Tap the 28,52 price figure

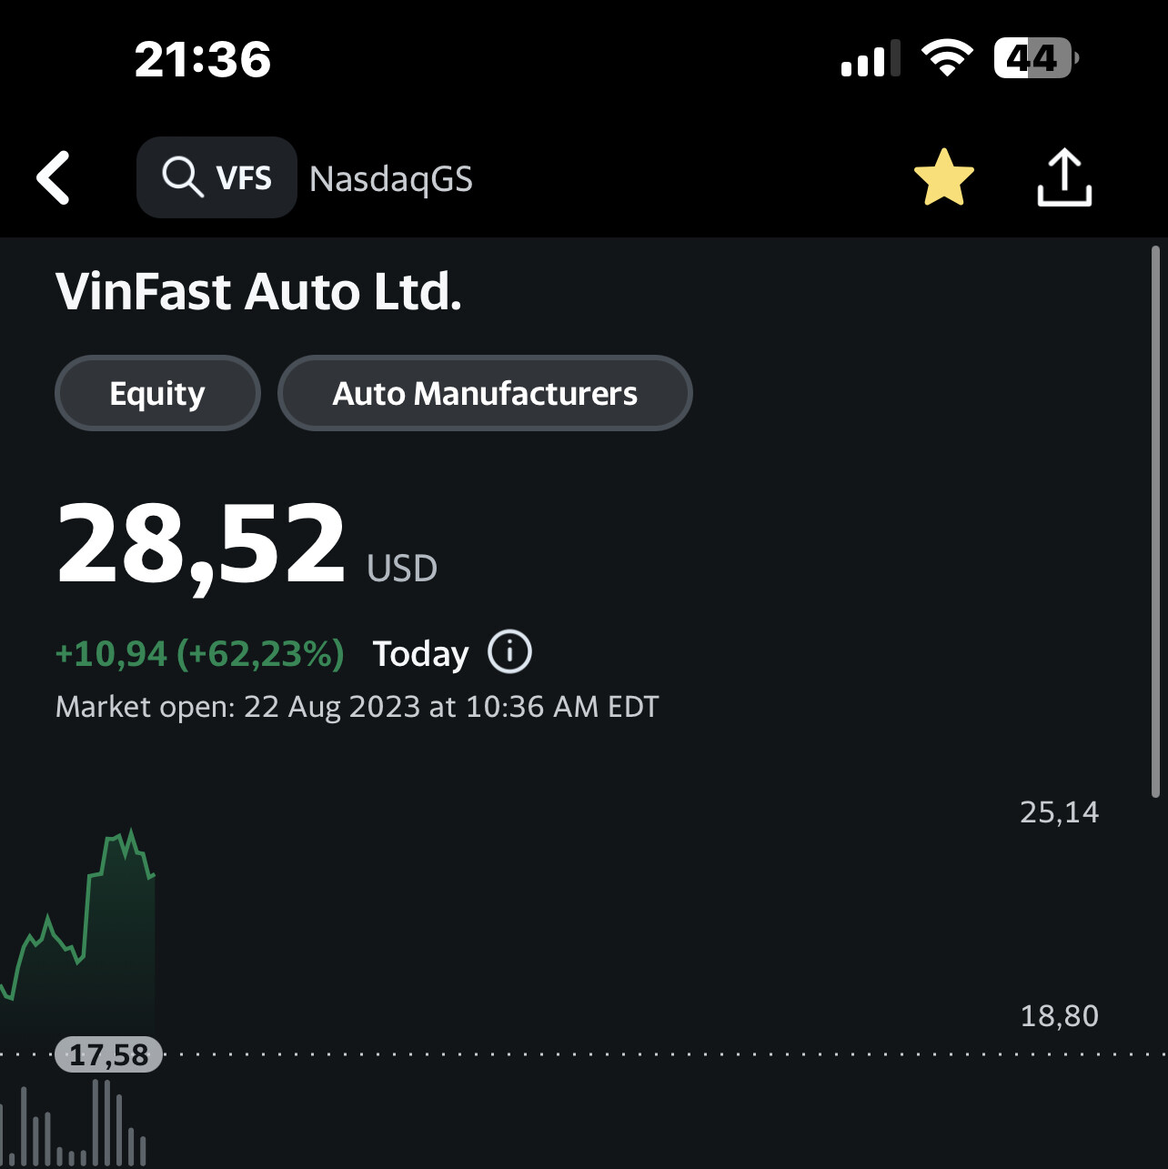point(201,544)
